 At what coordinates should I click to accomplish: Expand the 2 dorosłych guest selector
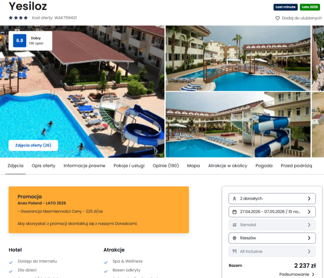coord(272,199)
